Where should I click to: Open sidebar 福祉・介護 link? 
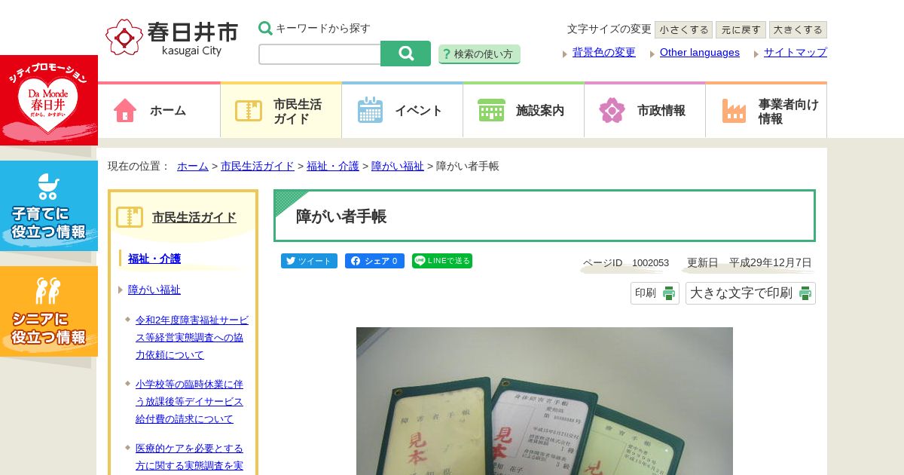(x=154, y=259)
